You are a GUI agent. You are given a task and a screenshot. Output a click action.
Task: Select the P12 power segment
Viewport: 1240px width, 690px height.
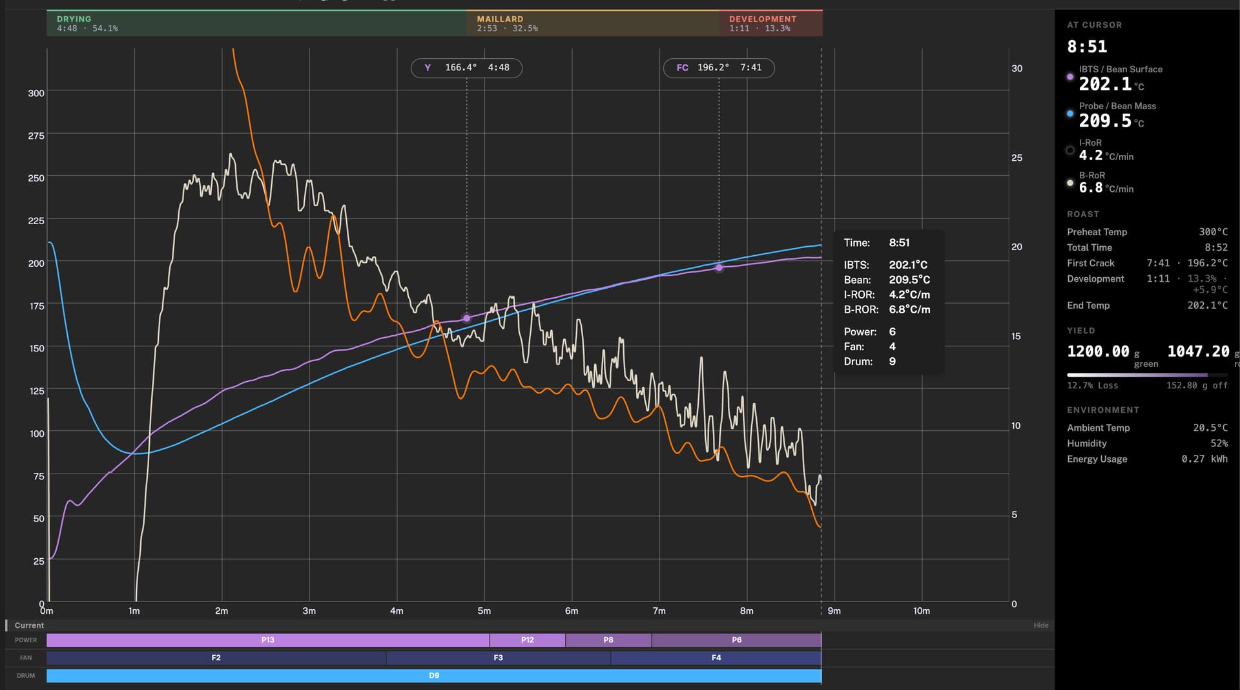click(528, 640)
